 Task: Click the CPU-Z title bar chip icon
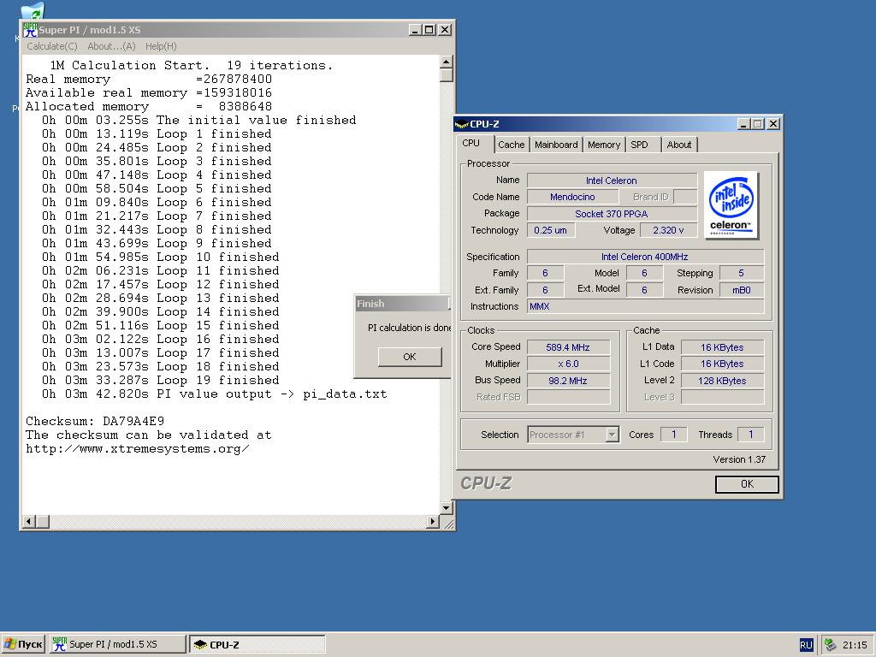tap(461, 124)
